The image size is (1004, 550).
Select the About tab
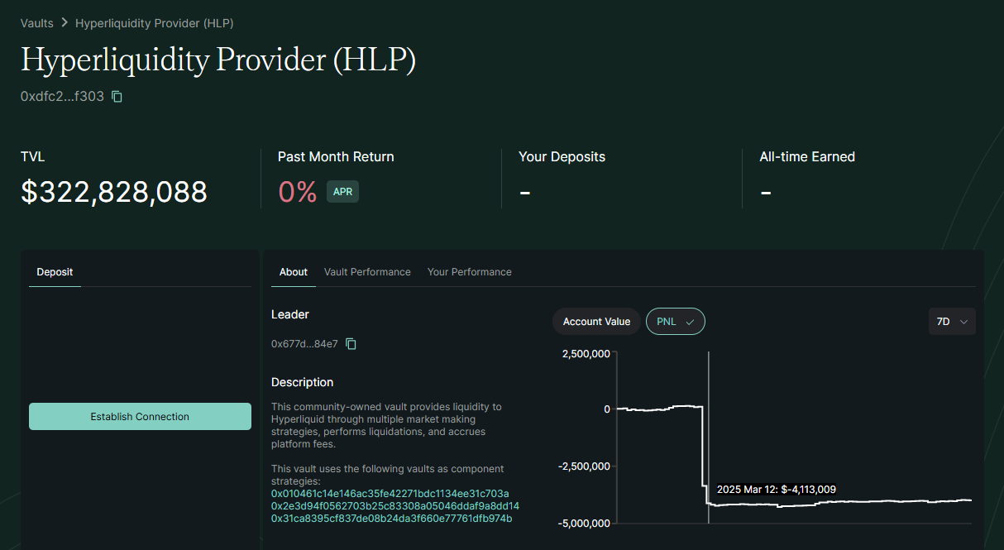(294, 272)
